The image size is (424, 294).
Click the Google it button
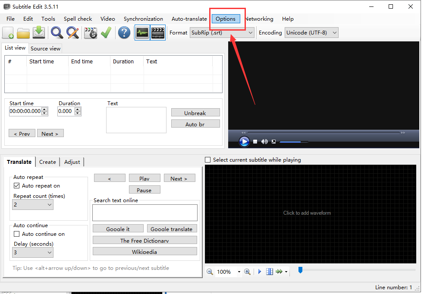pos(118,228)
